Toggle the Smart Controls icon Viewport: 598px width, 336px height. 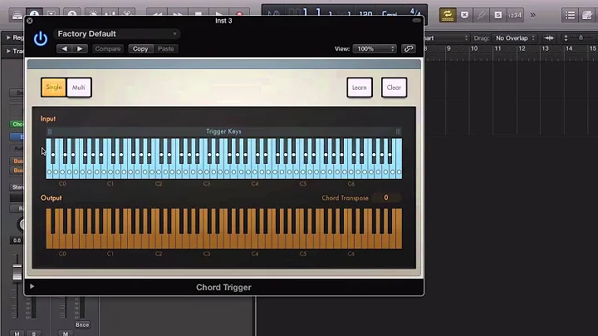pyautogui.click(x=93, y=13)
